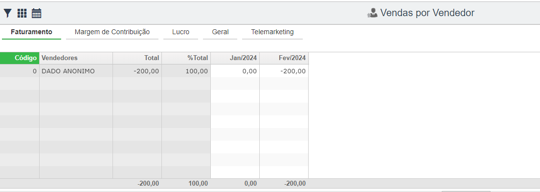Click the Vendedores column header
This screenshot has width=540, height=192.
pyautogui.click(x=76, y=58)
